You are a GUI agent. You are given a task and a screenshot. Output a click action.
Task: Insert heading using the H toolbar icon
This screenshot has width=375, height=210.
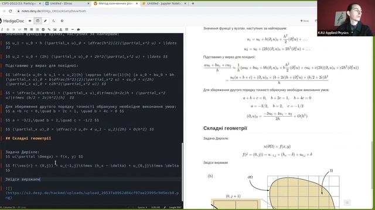[x=13, y=30]
